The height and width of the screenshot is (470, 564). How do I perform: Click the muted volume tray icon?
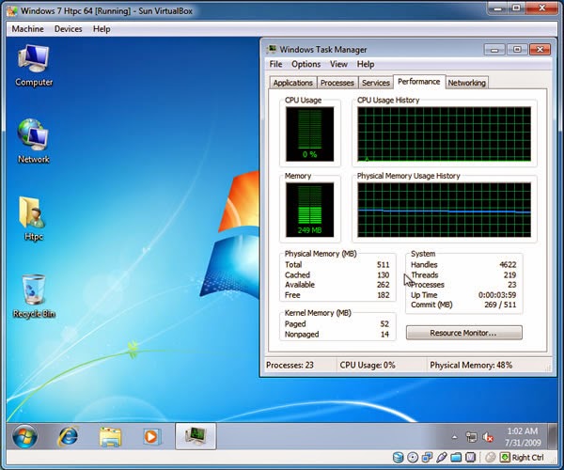[x=488, y=437]
